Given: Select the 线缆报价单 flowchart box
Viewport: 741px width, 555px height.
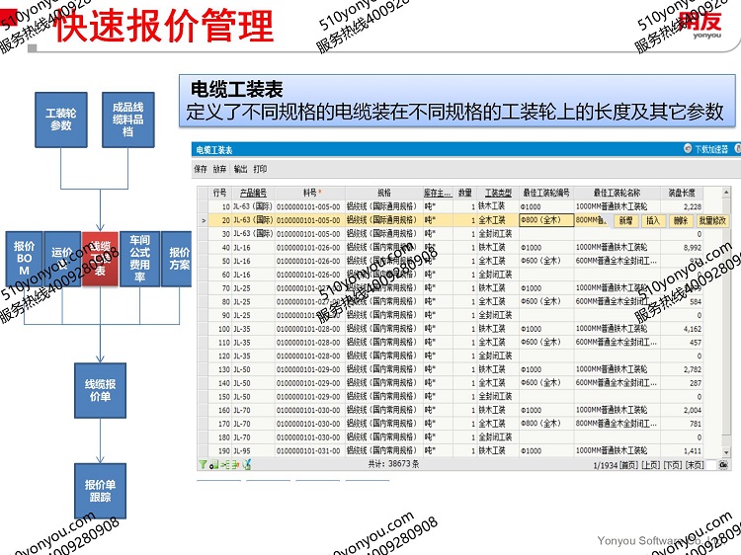Looking at the screenshot, I should click(100, 390).
